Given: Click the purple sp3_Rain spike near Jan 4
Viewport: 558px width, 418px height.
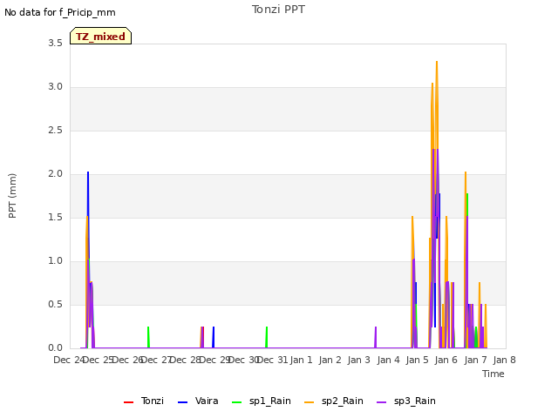Looking at the screenshot, I should (376, 337).
